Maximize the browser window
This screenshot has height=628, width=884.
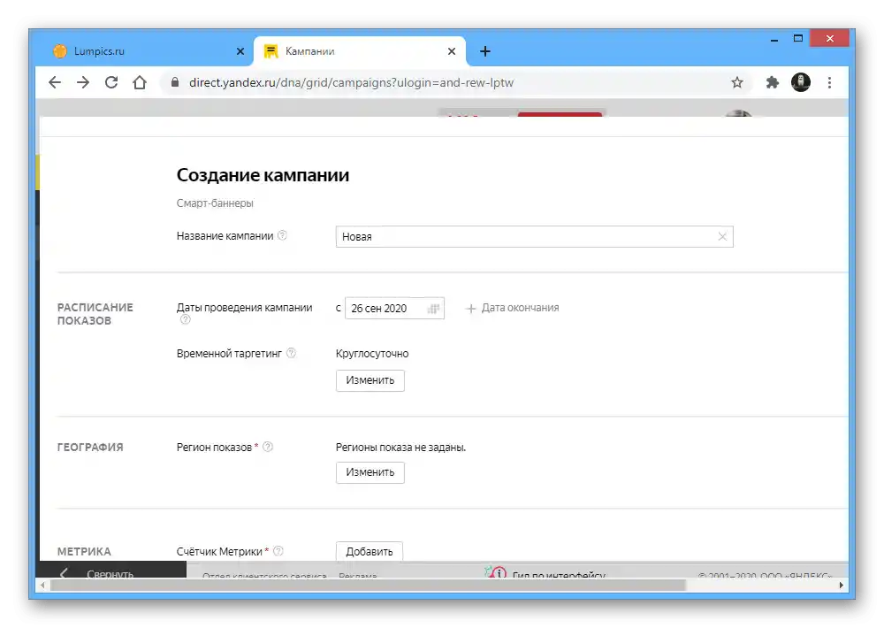point(797,38)
